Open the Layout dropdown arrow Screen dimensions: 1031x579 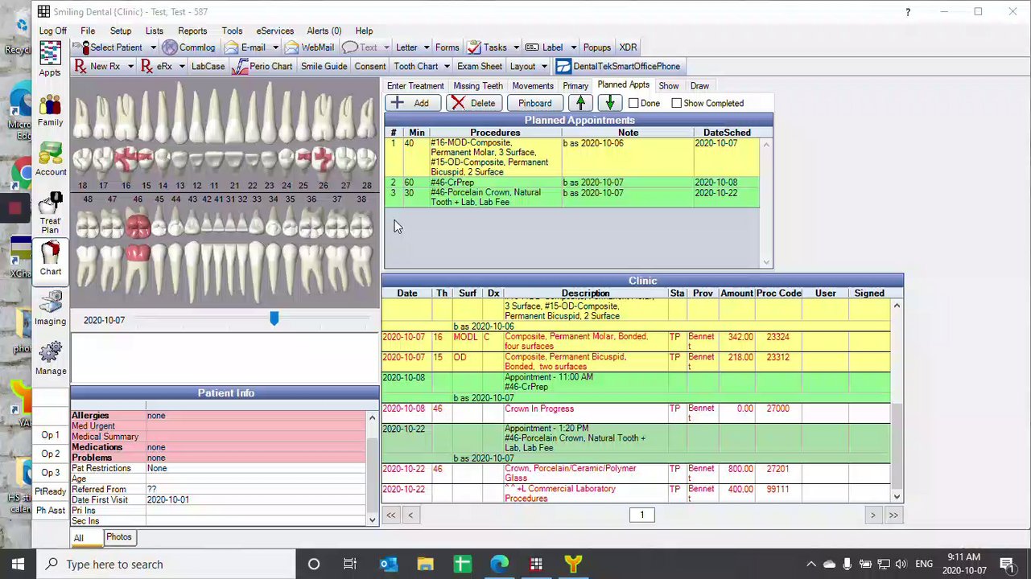coord(544,67)
